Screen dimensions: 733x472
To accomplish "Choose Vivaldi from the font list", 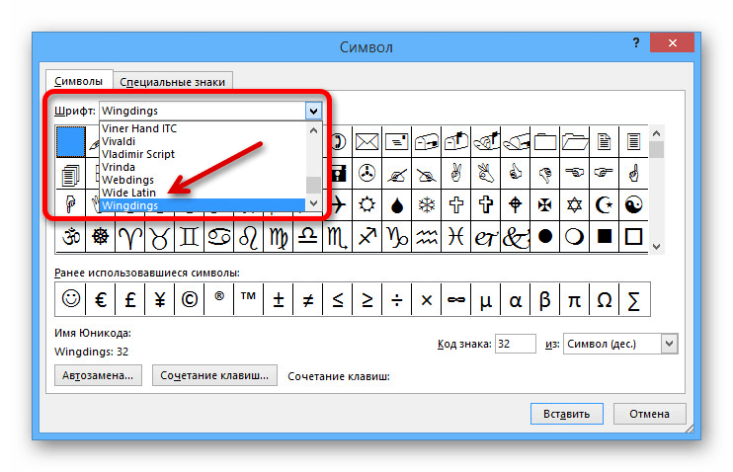I will tap(202, 141).
